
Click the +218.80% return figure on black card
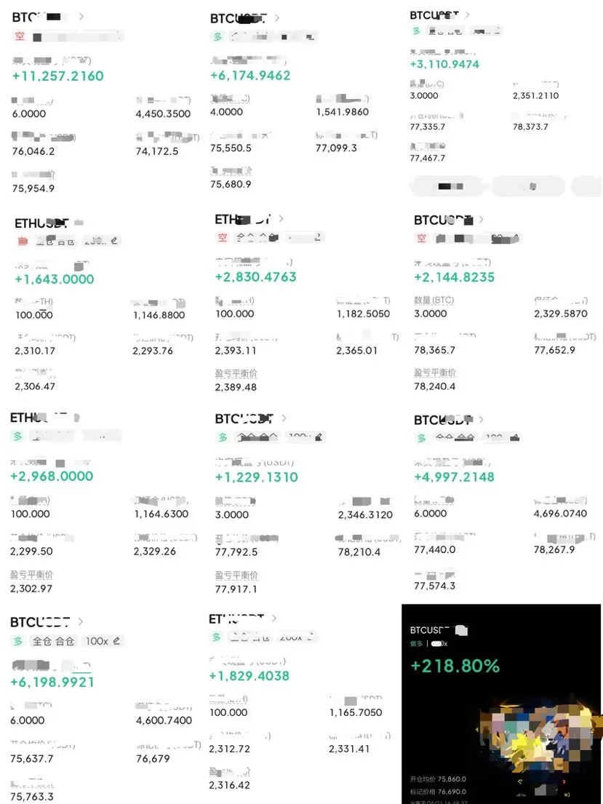tap(455, 666)
